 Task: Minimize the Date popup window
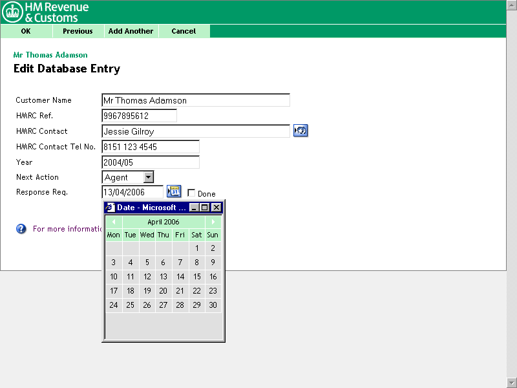click(193, 208)
